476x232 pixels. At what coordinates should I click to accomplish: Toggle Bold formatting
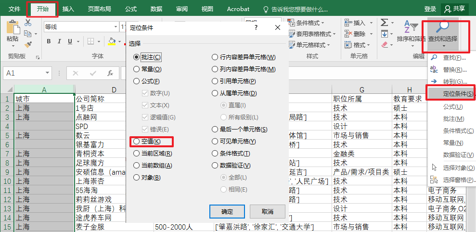point(49,41)
